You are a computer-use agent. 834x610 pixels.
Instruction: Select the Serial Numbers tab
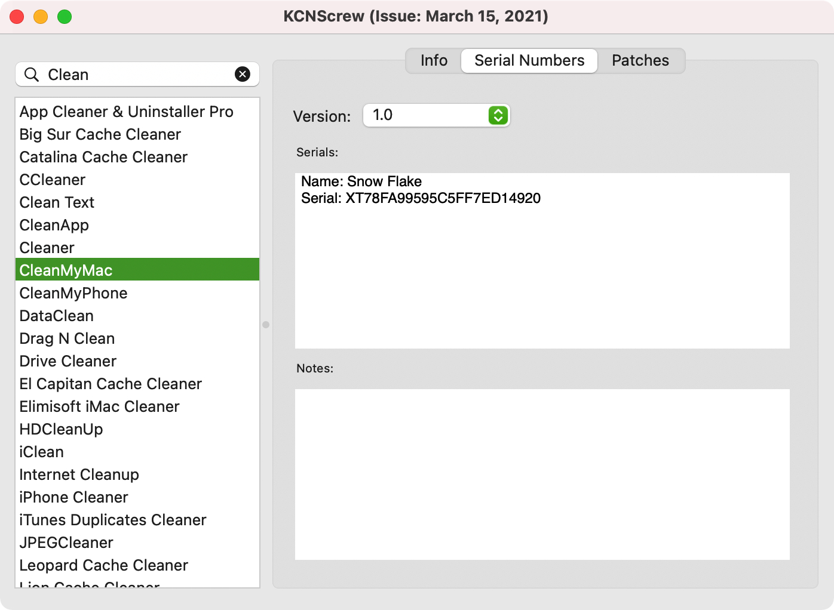click(529, 61)
